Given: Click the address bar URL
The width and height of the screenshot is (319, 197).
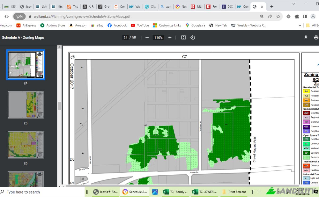Looking at the screenshot, I should click(x=82, y=16).
